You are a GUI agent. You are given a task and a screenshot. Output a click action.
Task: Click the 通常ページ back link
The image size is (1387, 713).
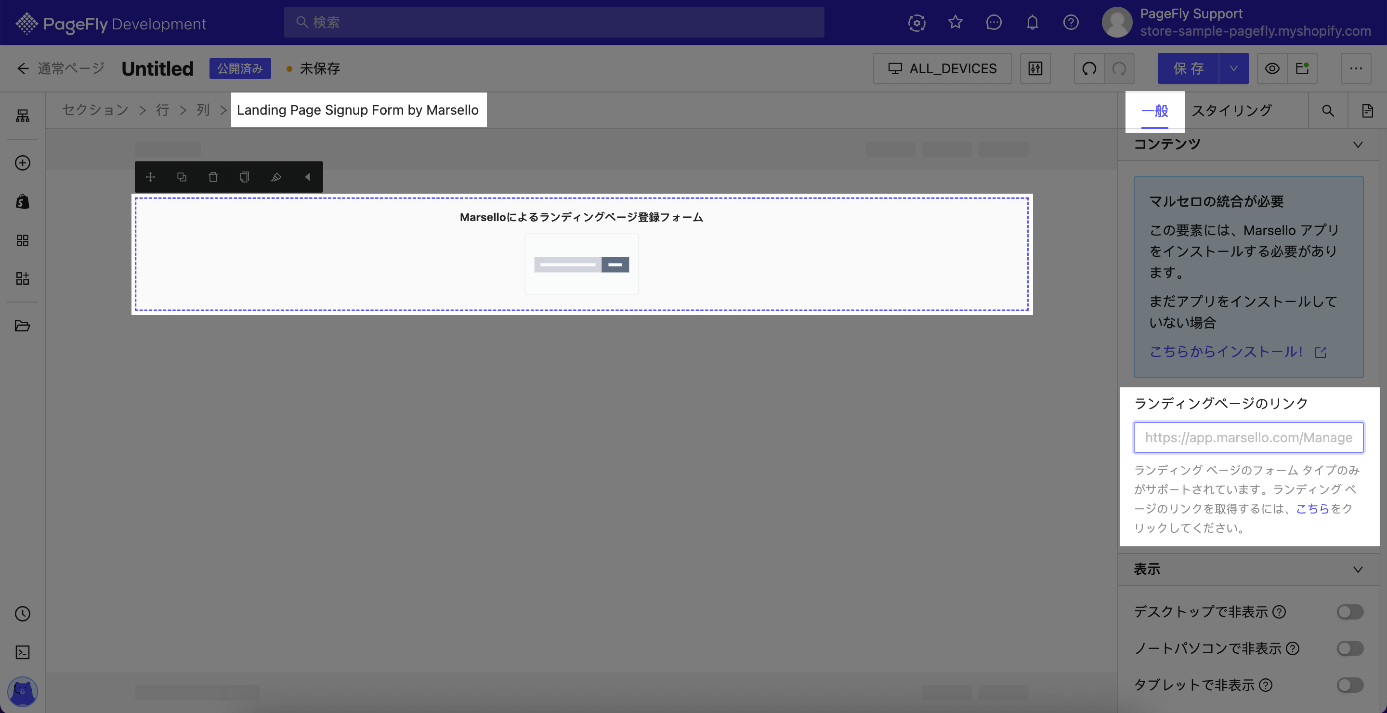pyautogui.click(x=71, y=68)
